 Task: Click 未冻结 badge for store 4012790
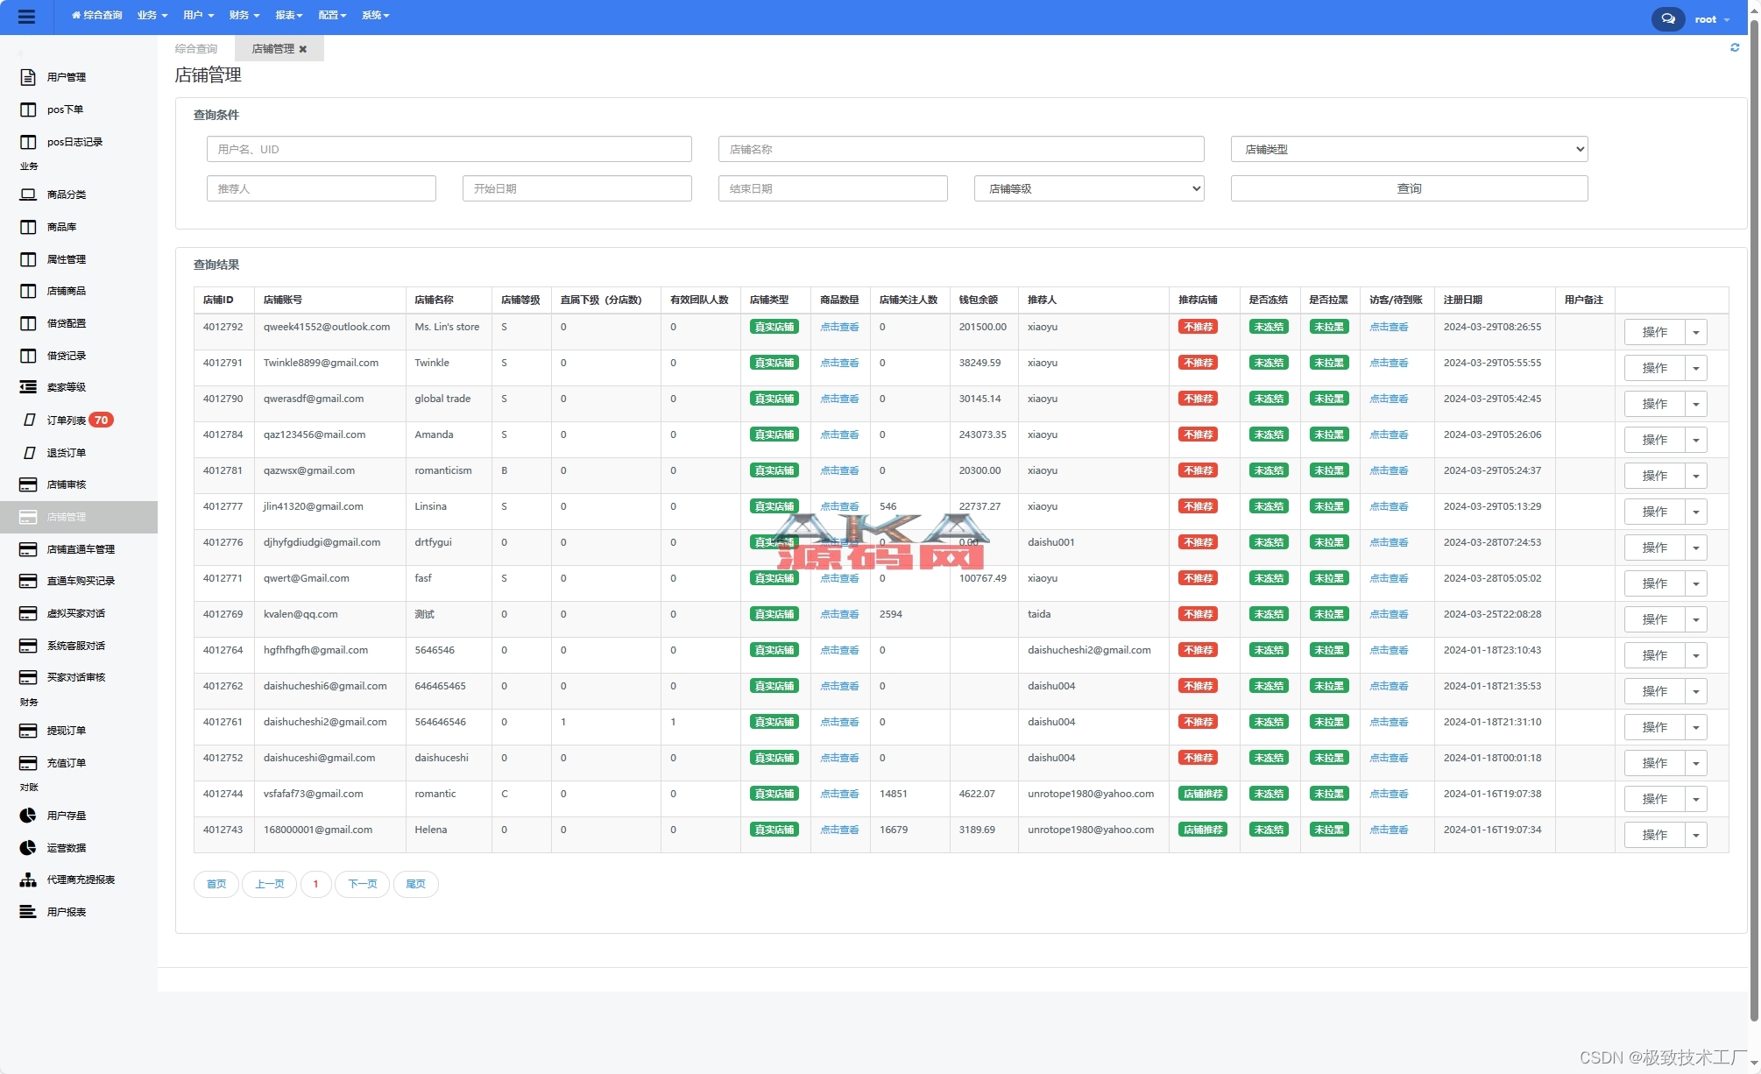(x=1268, y=399)
